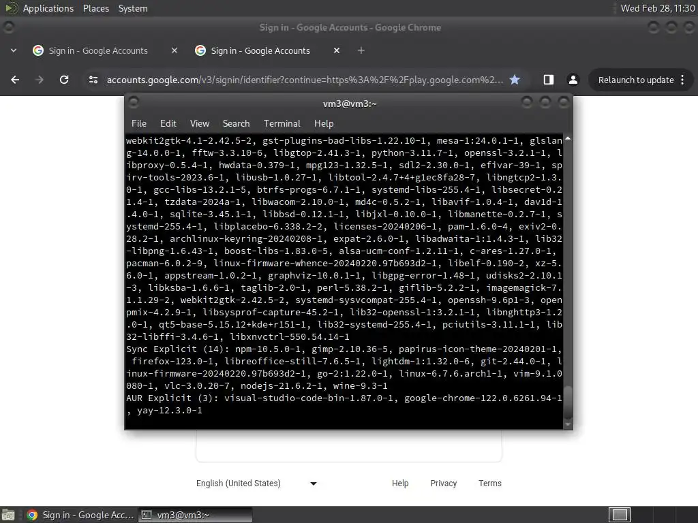Image resolution: width=698 pixels, height=523 pixels.
Task: Minimize the Chrome window
Action: pyautogui.click(x=653, y=27)
